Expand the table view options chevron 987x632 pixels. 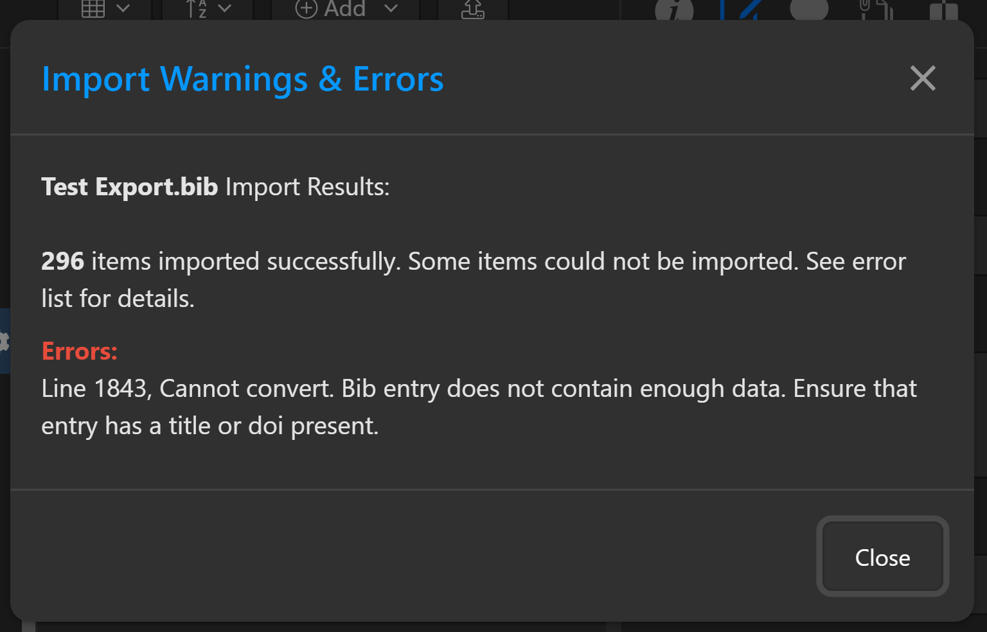123,8
